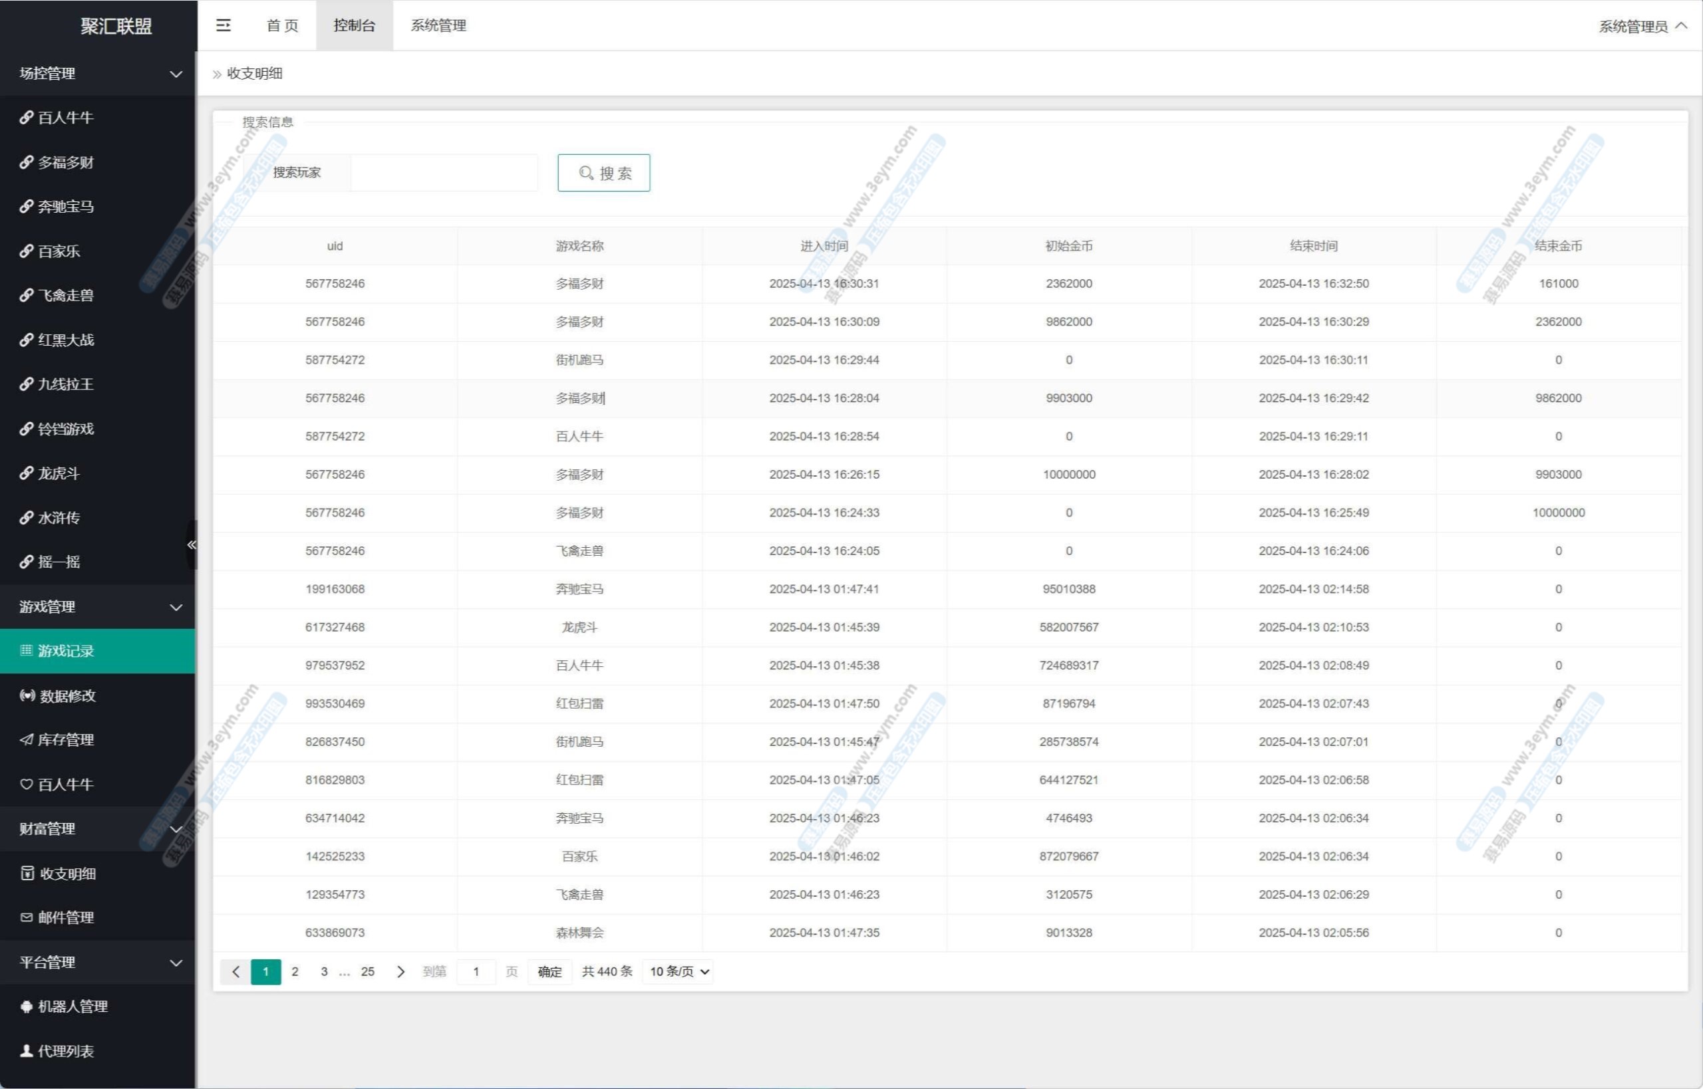Switch to the 首页 top tab
Image resolution: width=1703 pixels, height=1089 pixels.
coord(282,25)
